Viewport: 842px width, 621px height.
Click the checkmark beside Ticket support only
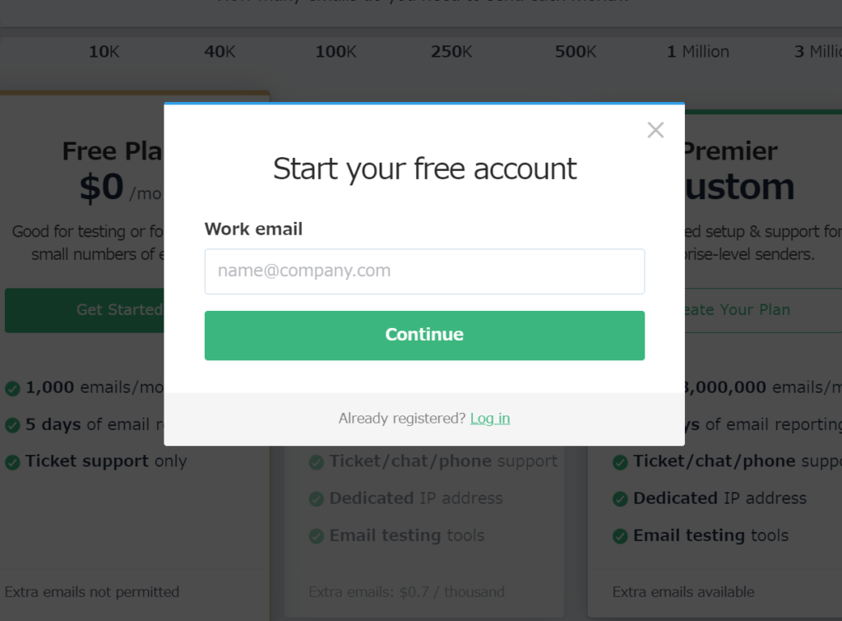(12, 462)
